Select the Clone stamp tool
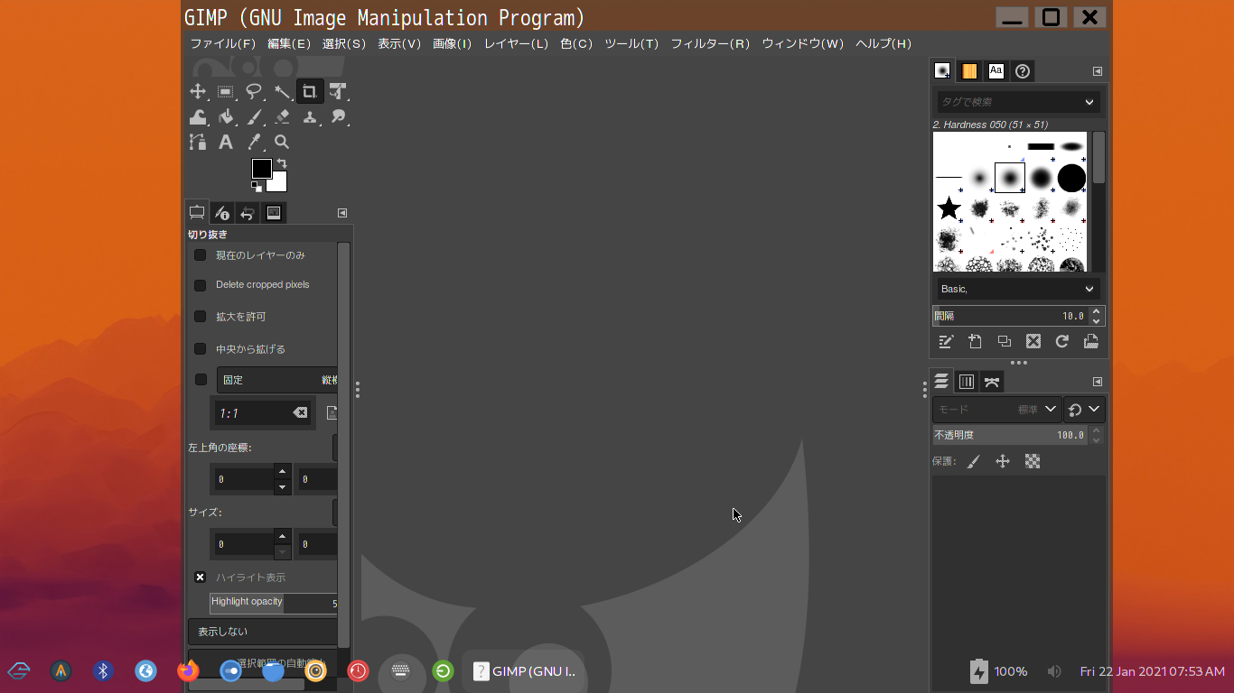 (310, 116)
